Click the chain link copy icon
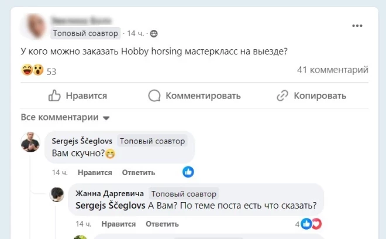 282,95
